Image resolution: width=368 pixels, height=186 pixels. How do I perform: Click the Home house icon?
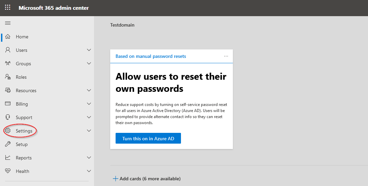[x=8, y=37]
